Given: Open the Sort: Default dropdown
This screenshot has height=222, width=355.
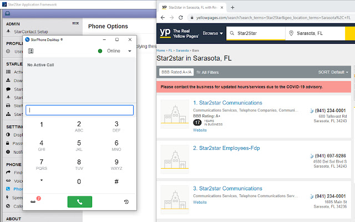Looking at the screenshot, I should (x=333, y=72).
